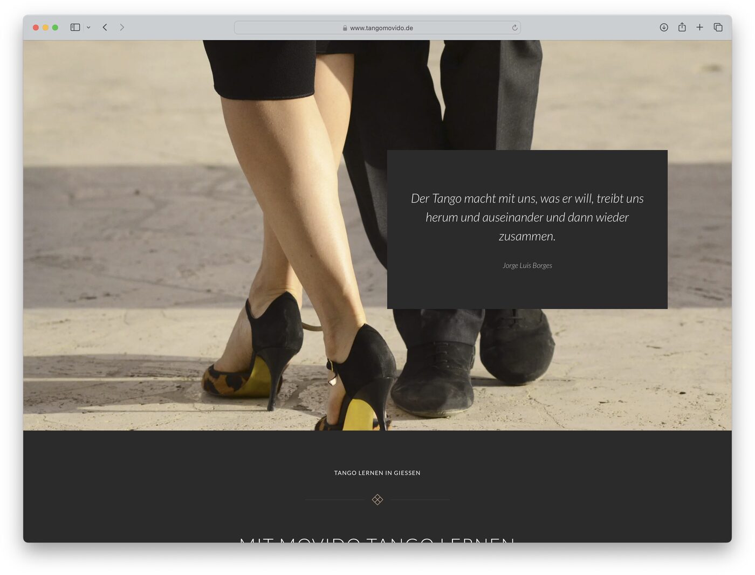
Task: Click the www.tangomovido.de address bar
Action: [377, 27]
